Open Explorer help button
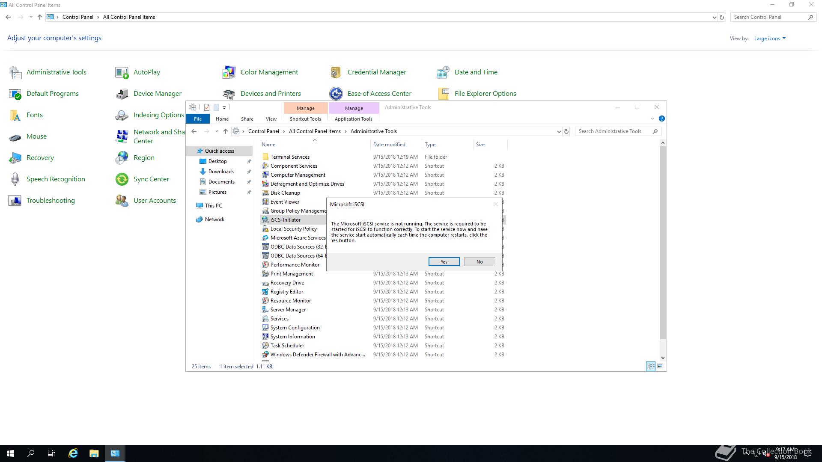The height and width of the screenshot is (462, 822). tap(661, 119)
